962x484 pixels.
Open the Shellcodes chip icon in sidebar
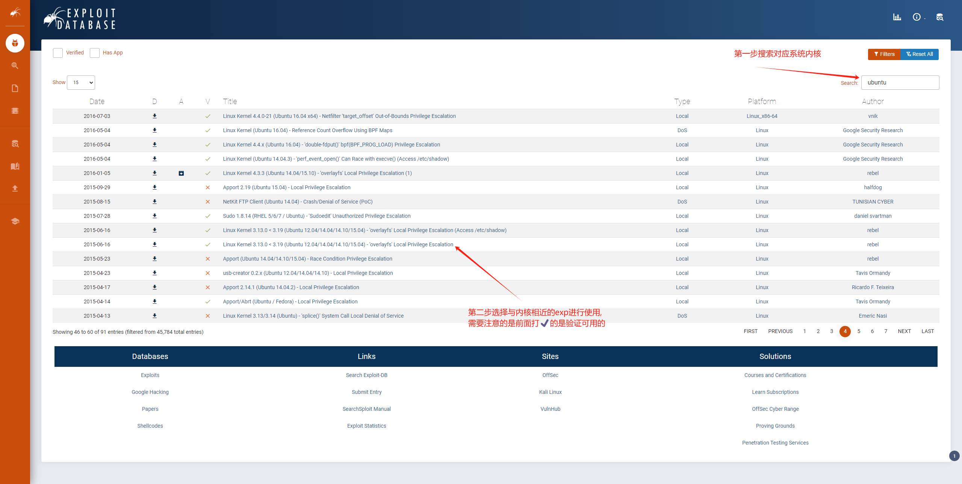[15, 111]
